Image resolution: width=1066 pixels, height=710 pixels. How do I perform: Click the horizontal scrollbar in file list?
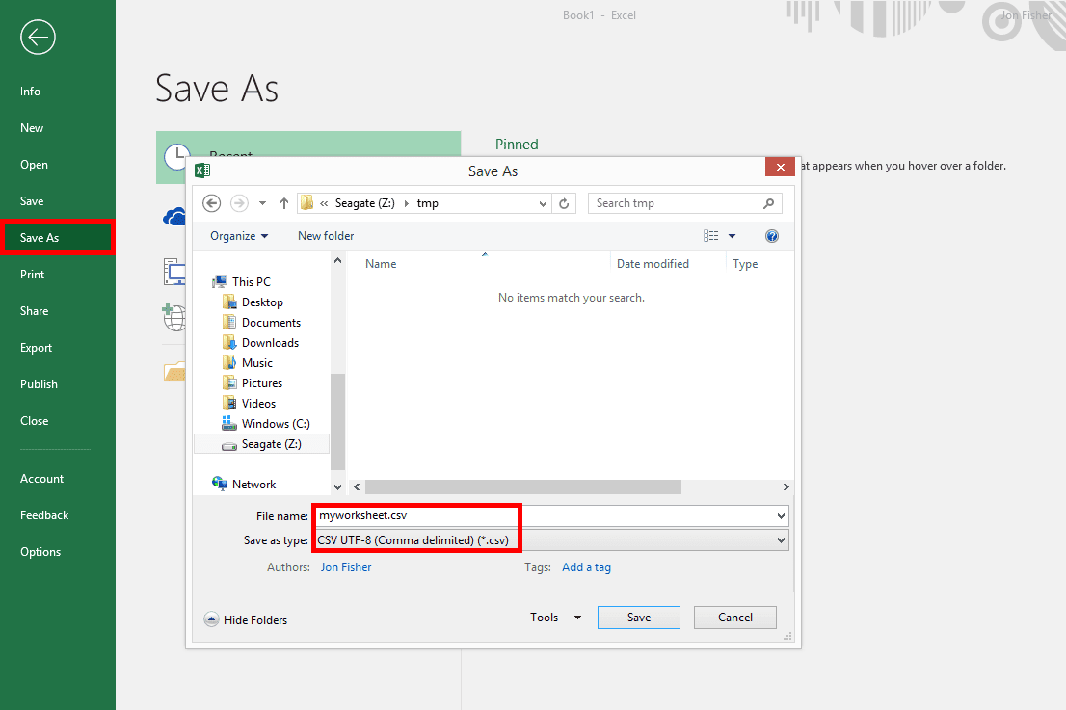(522, 487)
